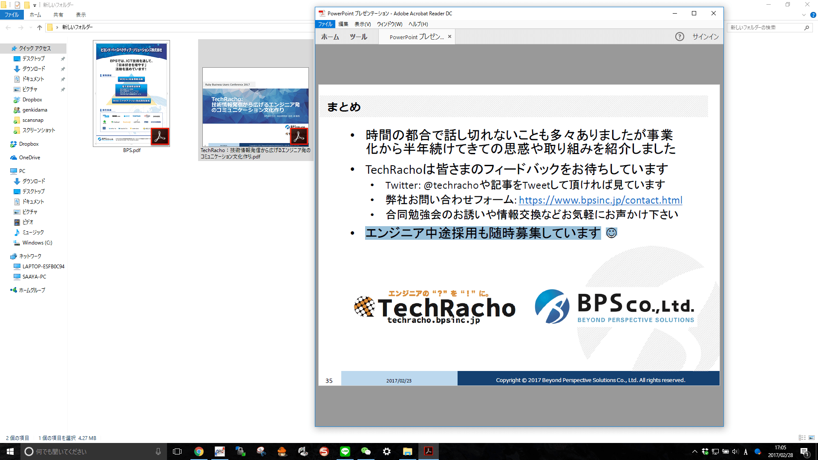
Task: Select the TechRacho PDF file thumbnail in Explorer
Action: [x=256, y=107]
